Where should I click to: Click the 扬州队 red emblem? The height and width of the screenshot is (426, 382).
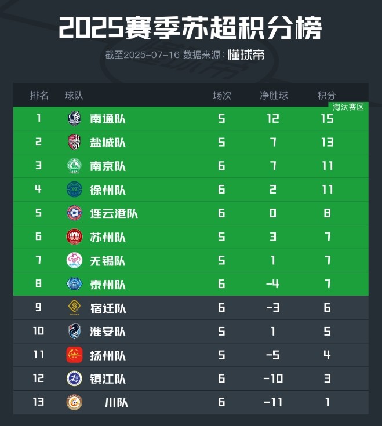point(75,355)
